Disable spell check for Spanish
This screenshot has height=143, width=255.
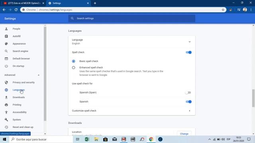tap(188, 102)
